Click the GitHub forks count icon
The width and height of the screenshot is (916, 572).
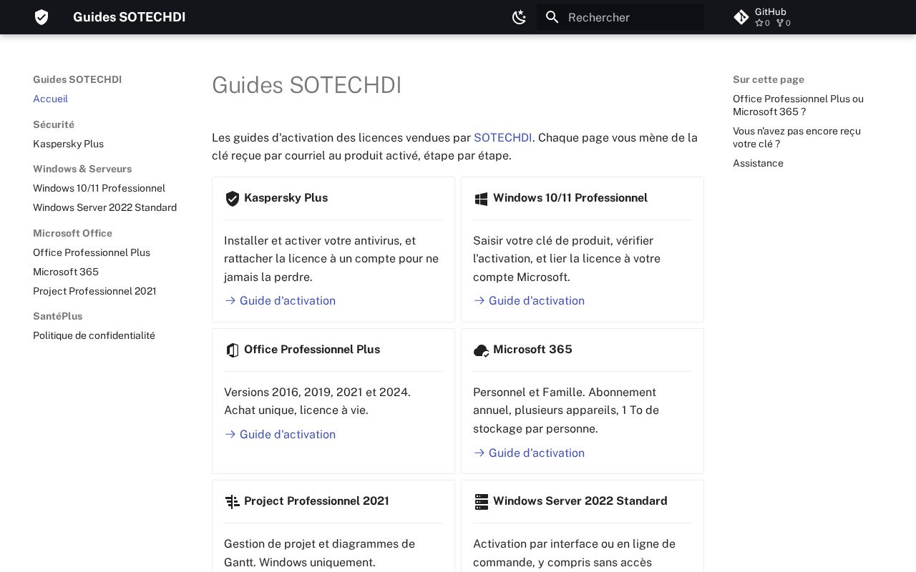pos(779,23)
